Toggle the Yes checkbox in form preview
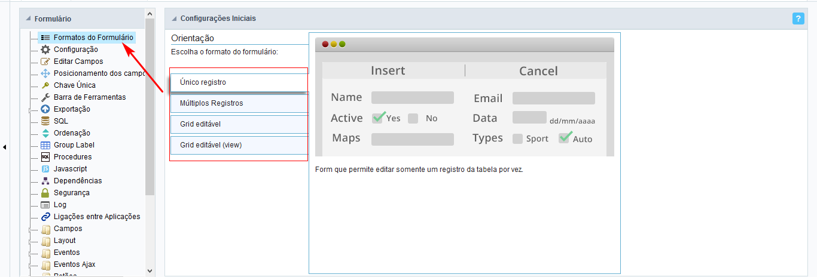The height and width of the screenshot is (277, 817). coord(377,118)
